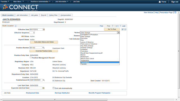
Task: Click the Position Number lookup magnifier
Action: pos(44,48)
